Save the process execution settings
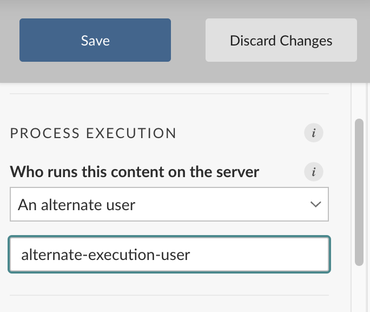 pos(95,40)
